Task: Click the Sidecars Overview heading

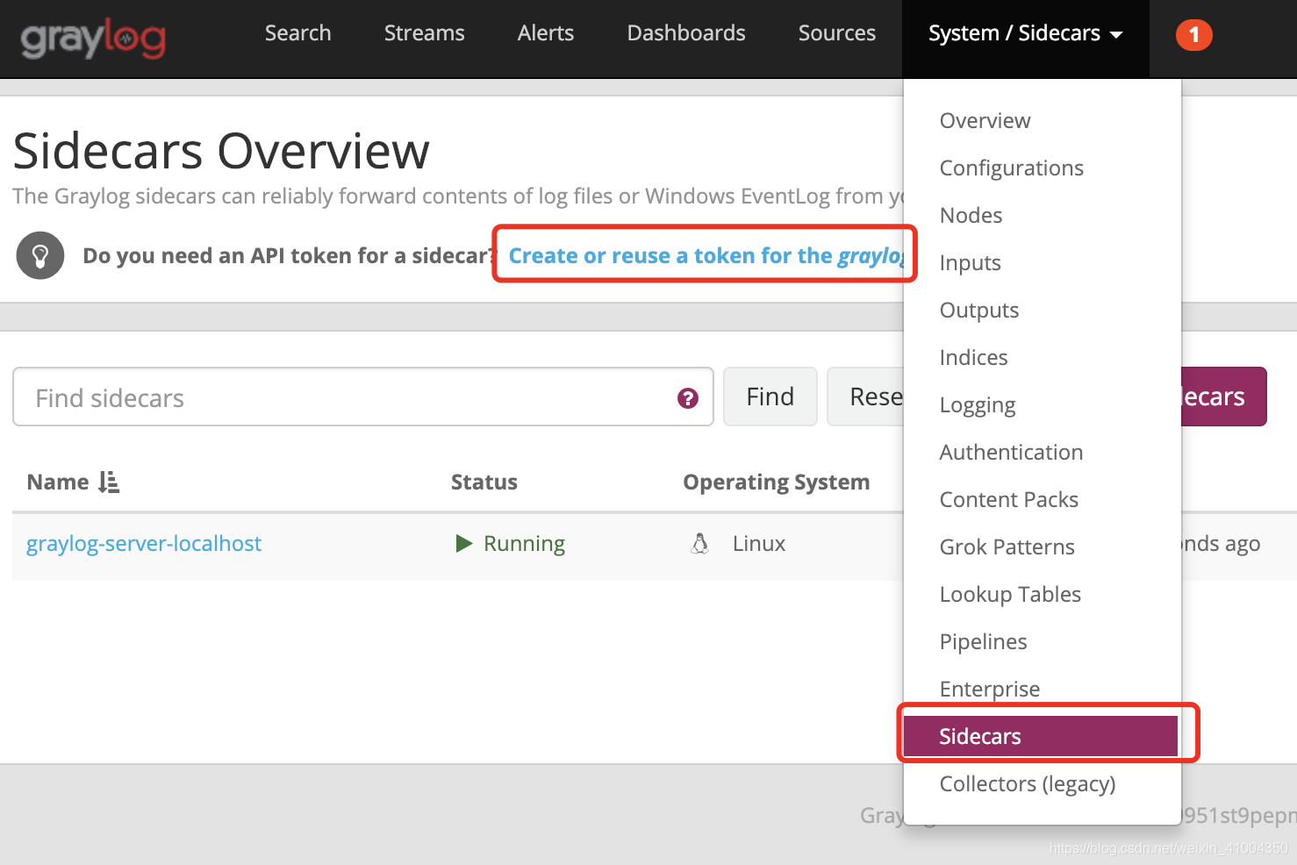Action: 221,151
